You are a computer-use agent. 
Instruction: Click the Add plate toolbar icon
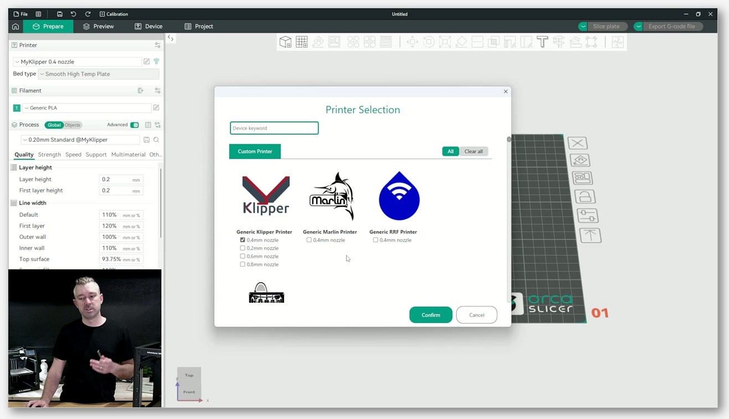302,42
